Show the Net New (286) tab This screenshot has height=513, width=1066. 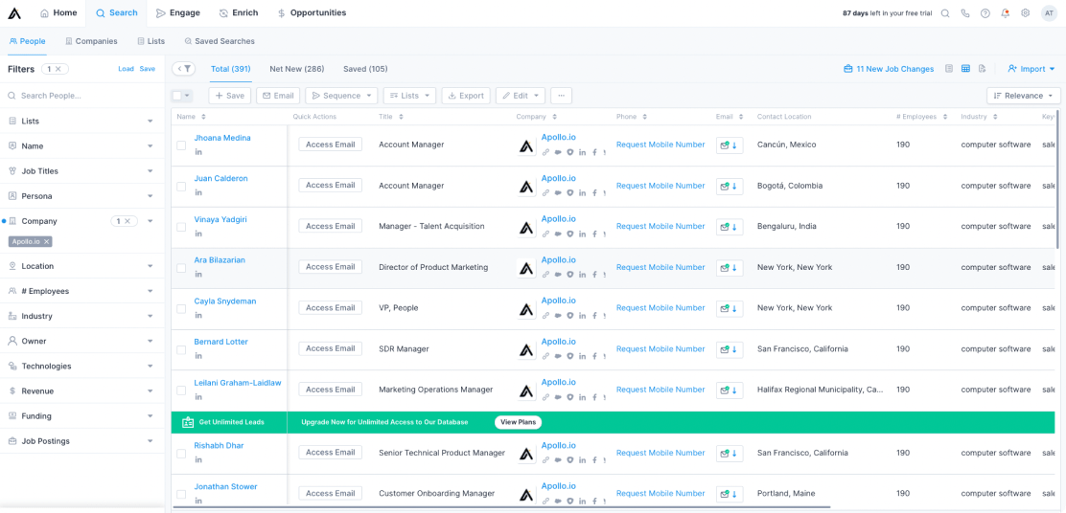[x=296, y=69]
